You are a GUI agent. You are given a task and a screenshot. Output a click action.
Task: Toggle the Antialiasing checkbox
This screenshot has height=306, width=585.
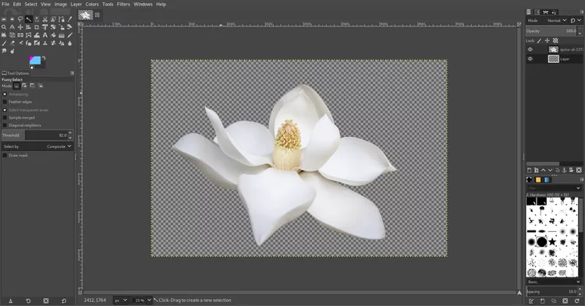click(5, 94)
